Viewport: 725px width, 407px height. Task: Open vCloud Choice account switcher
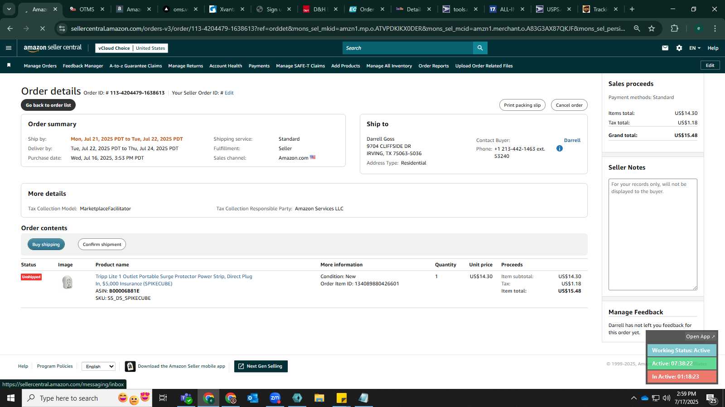point(131,48)
